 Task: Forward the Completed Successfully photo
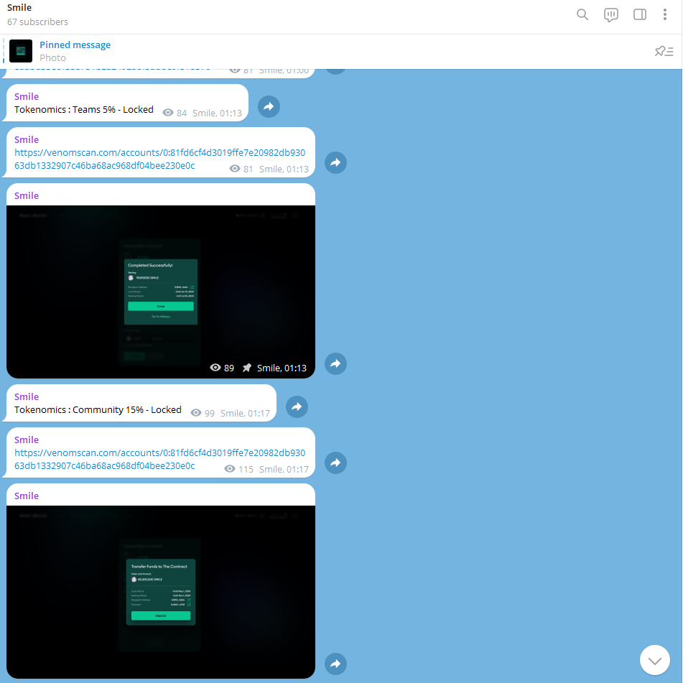[335, 363]
